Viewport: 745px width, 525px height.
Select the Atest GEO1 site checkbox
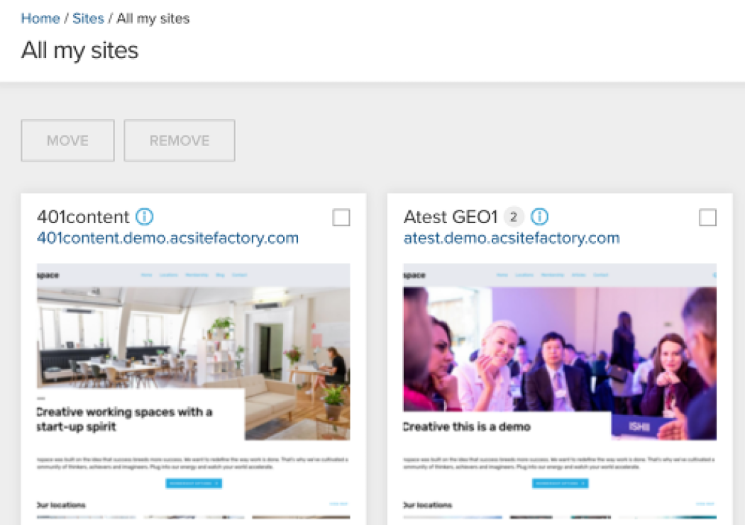click(707, 218)
